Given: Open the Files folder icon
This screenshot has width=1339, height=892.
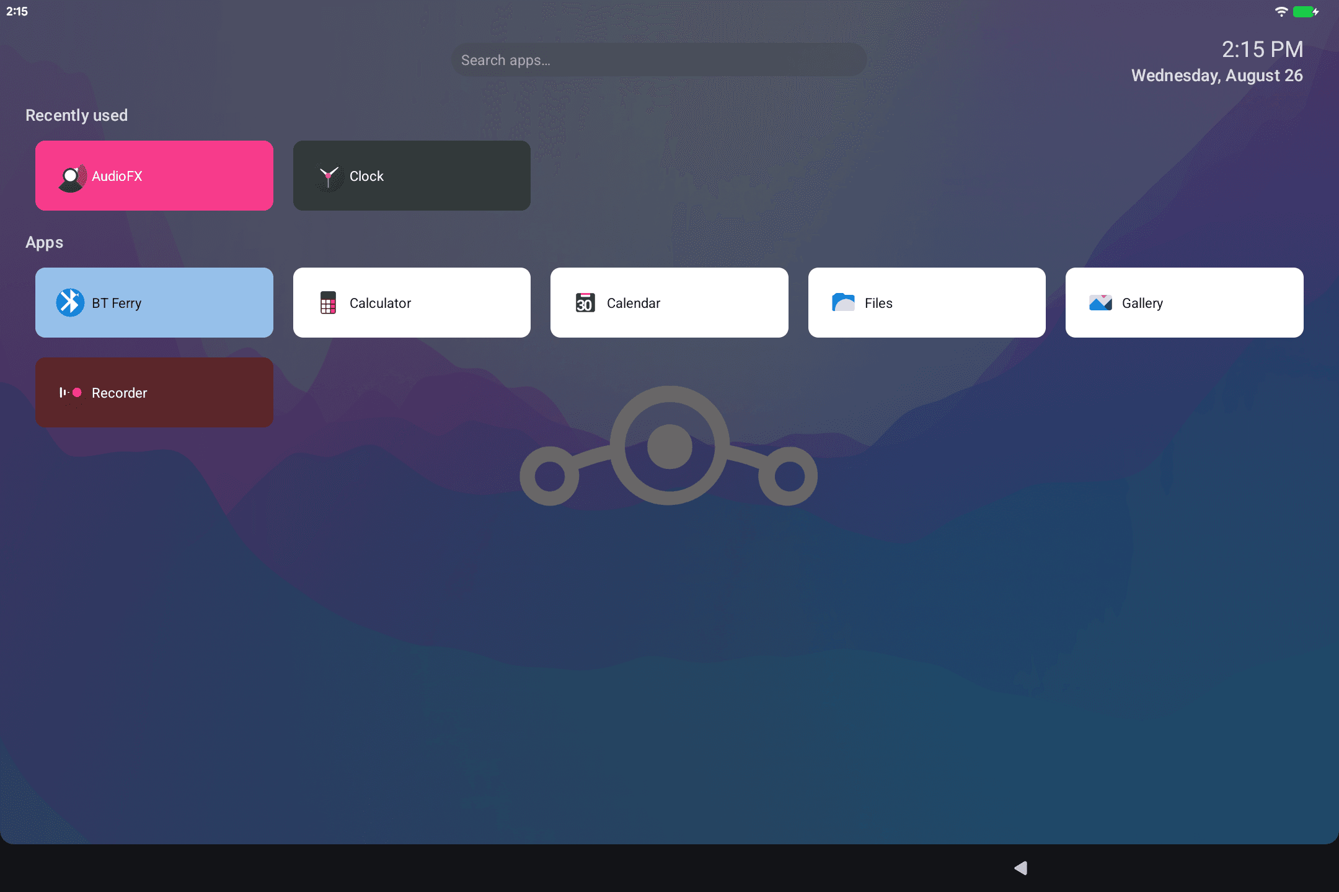Looking at the screenshot, I should [x=843, y=302].
